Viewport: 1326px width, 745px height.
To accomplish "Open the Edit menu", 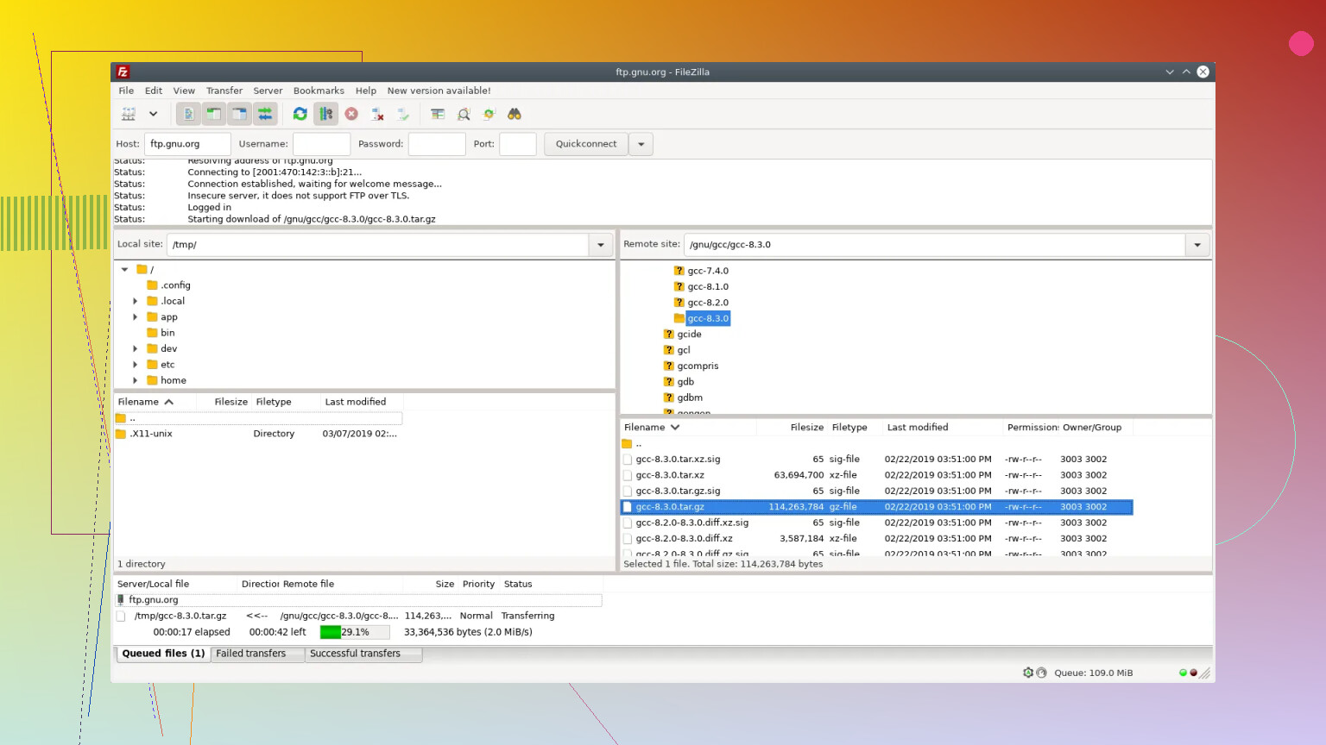I will (154, 91).
